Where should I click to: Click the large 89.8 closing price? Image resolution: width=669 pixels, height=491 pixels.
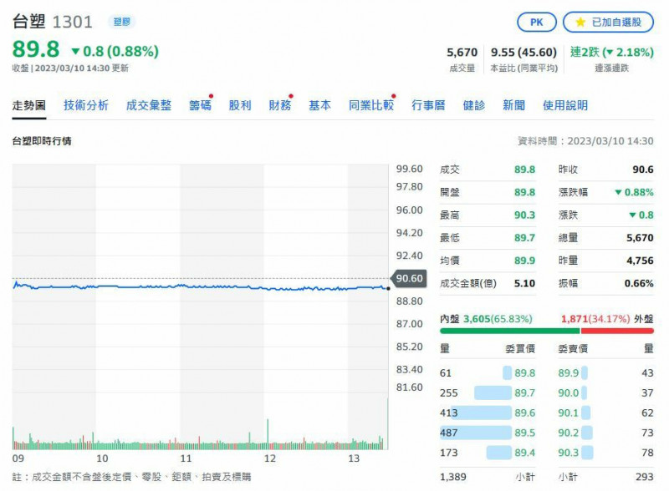coord(36,49)
